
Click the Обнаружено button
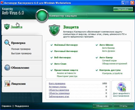(102, 106)
